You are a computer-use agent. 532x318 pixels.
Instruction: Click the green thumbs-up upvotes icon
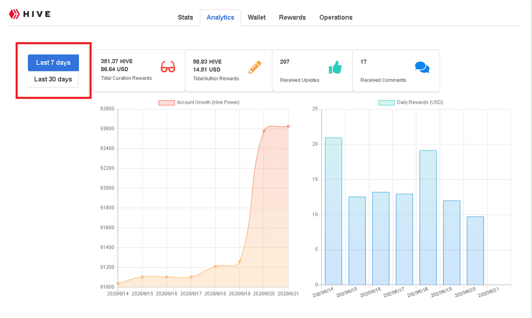[335, 67]
